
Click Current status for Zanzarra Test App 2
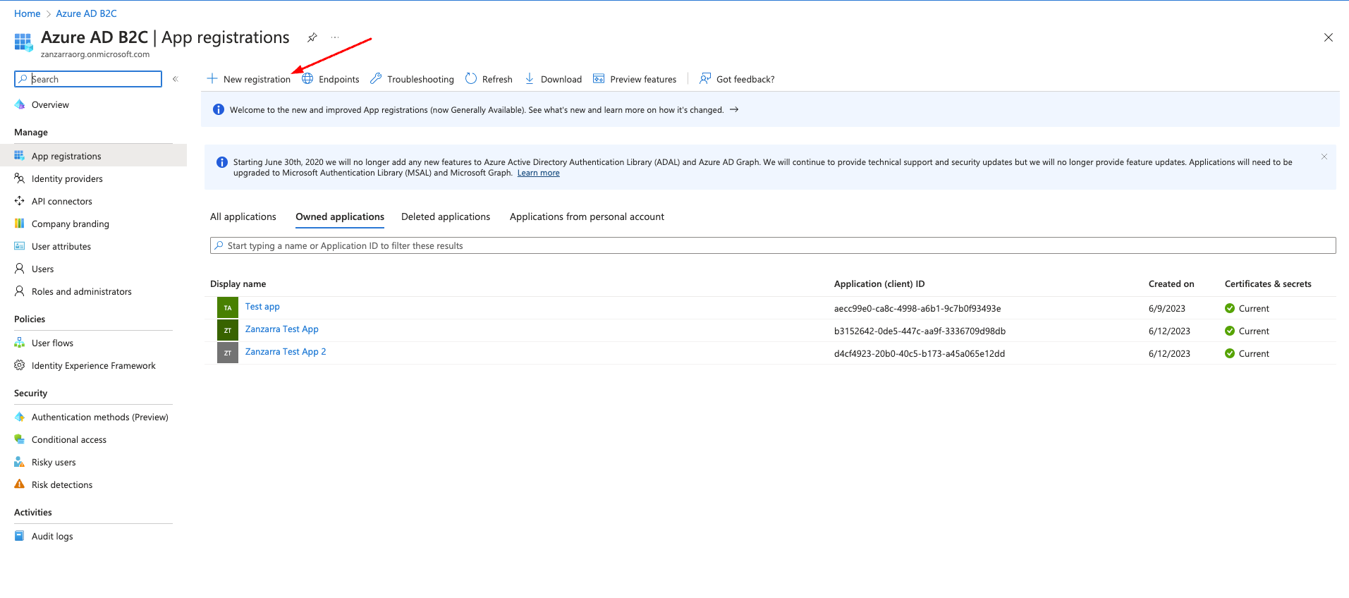1247,353
